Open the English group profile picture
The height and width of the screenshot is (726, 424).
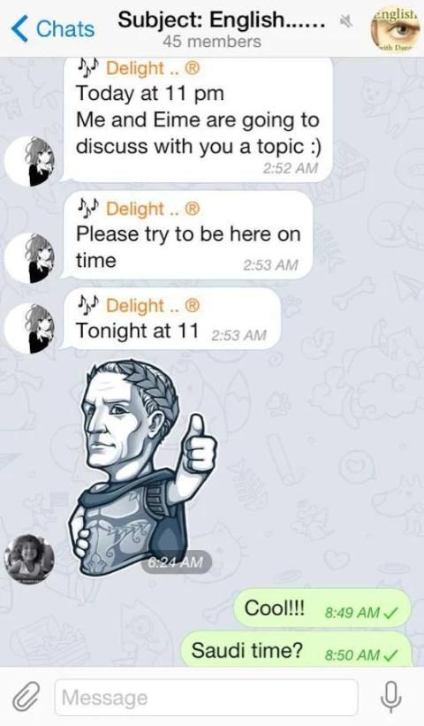coord(394,28)
